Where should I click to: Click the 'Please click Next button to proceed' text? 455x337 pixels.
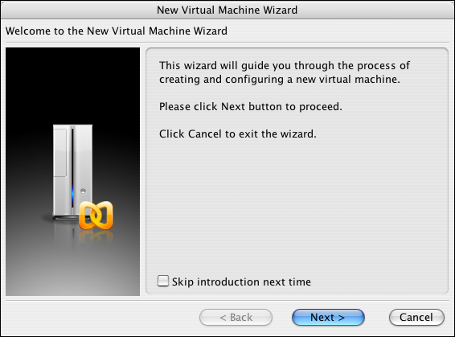pyautogui.click(x=251, y=106)
